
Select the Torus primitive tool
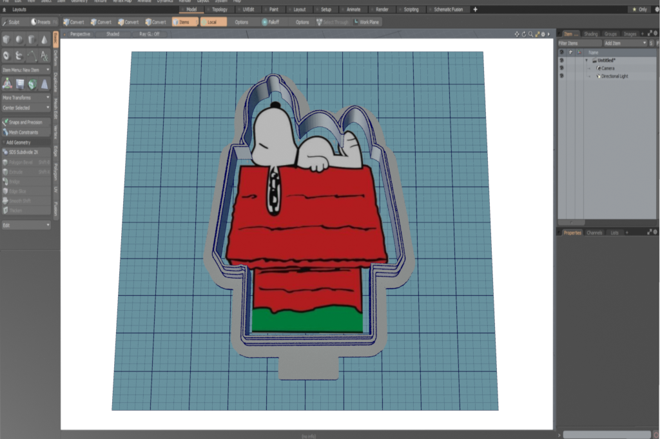6,55
